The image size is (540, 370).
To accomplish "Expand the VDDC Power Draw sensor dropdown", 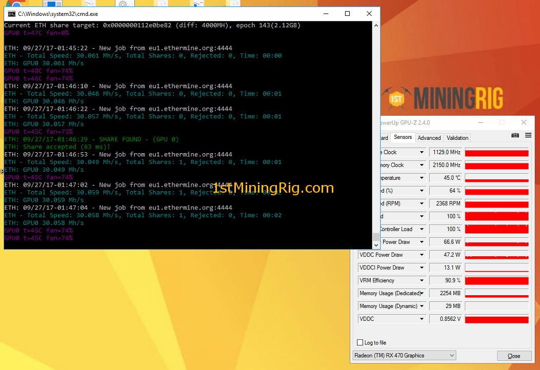I will (422, 255).
